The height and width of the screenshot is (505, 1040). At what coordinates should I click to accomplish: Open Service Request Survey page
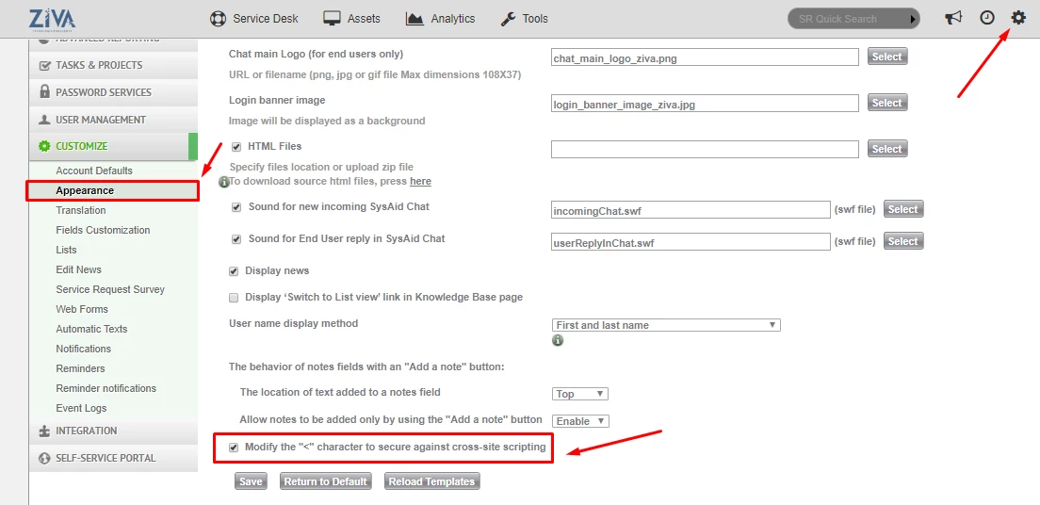click(x=110, y=289)
